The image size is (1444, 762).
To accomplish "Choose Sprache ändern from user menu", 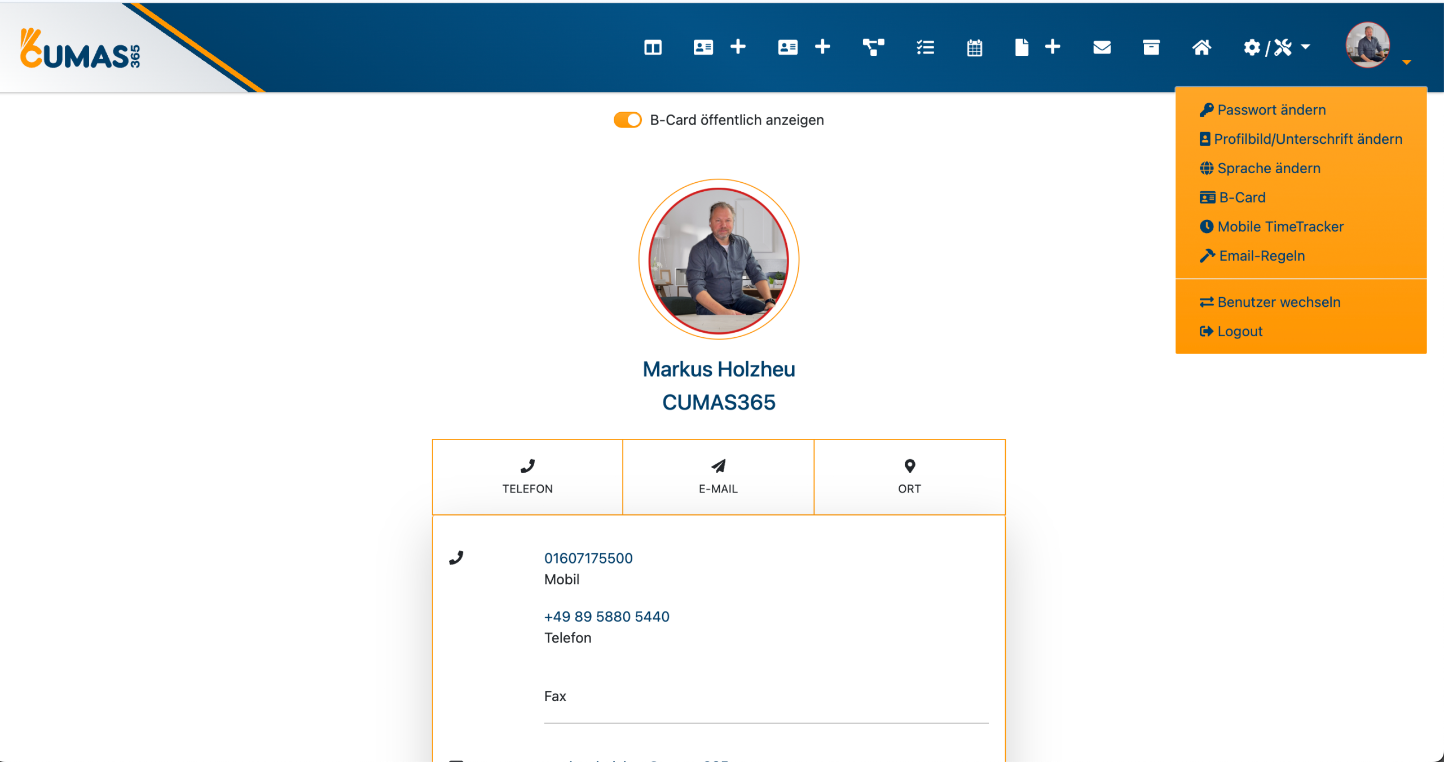I will [x=1268, y=168].
